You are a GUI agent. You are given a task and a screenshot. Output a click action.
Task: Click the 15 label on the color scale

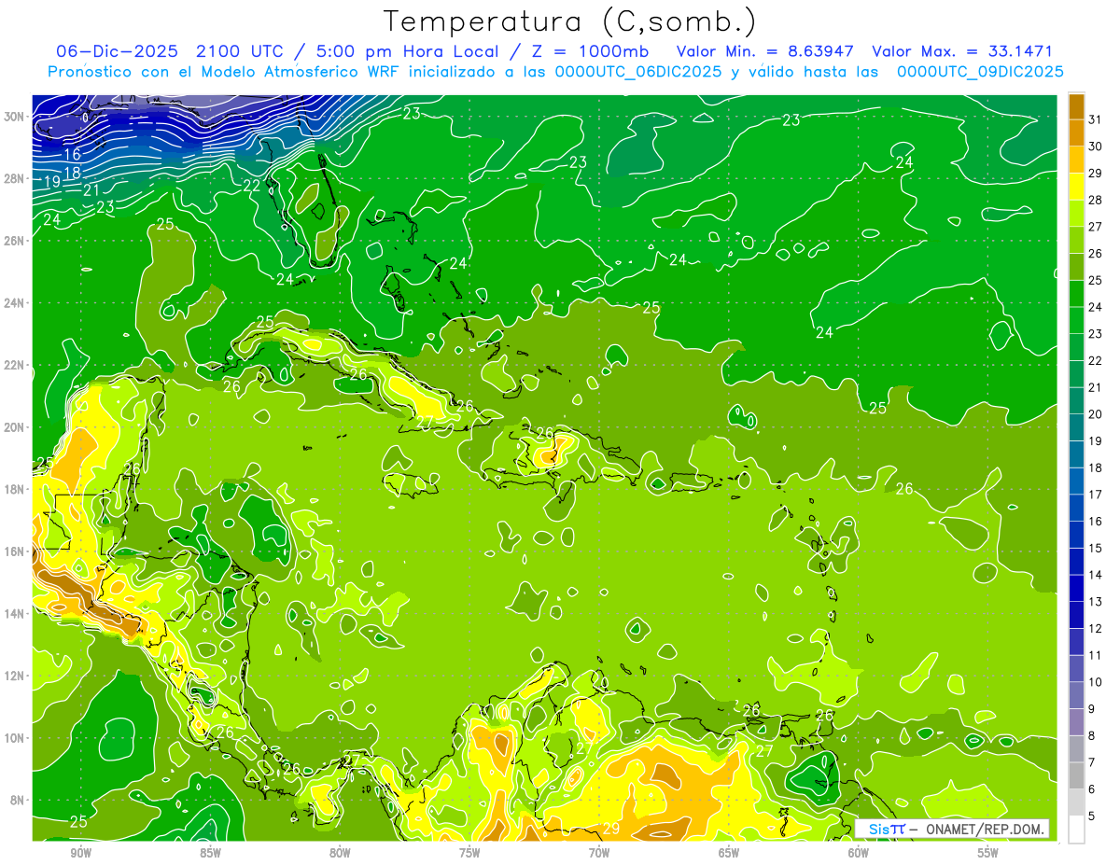tap(1096, 548)
